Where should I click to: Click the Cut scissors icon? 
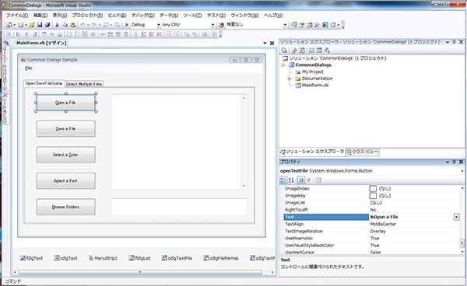(57, 25)
